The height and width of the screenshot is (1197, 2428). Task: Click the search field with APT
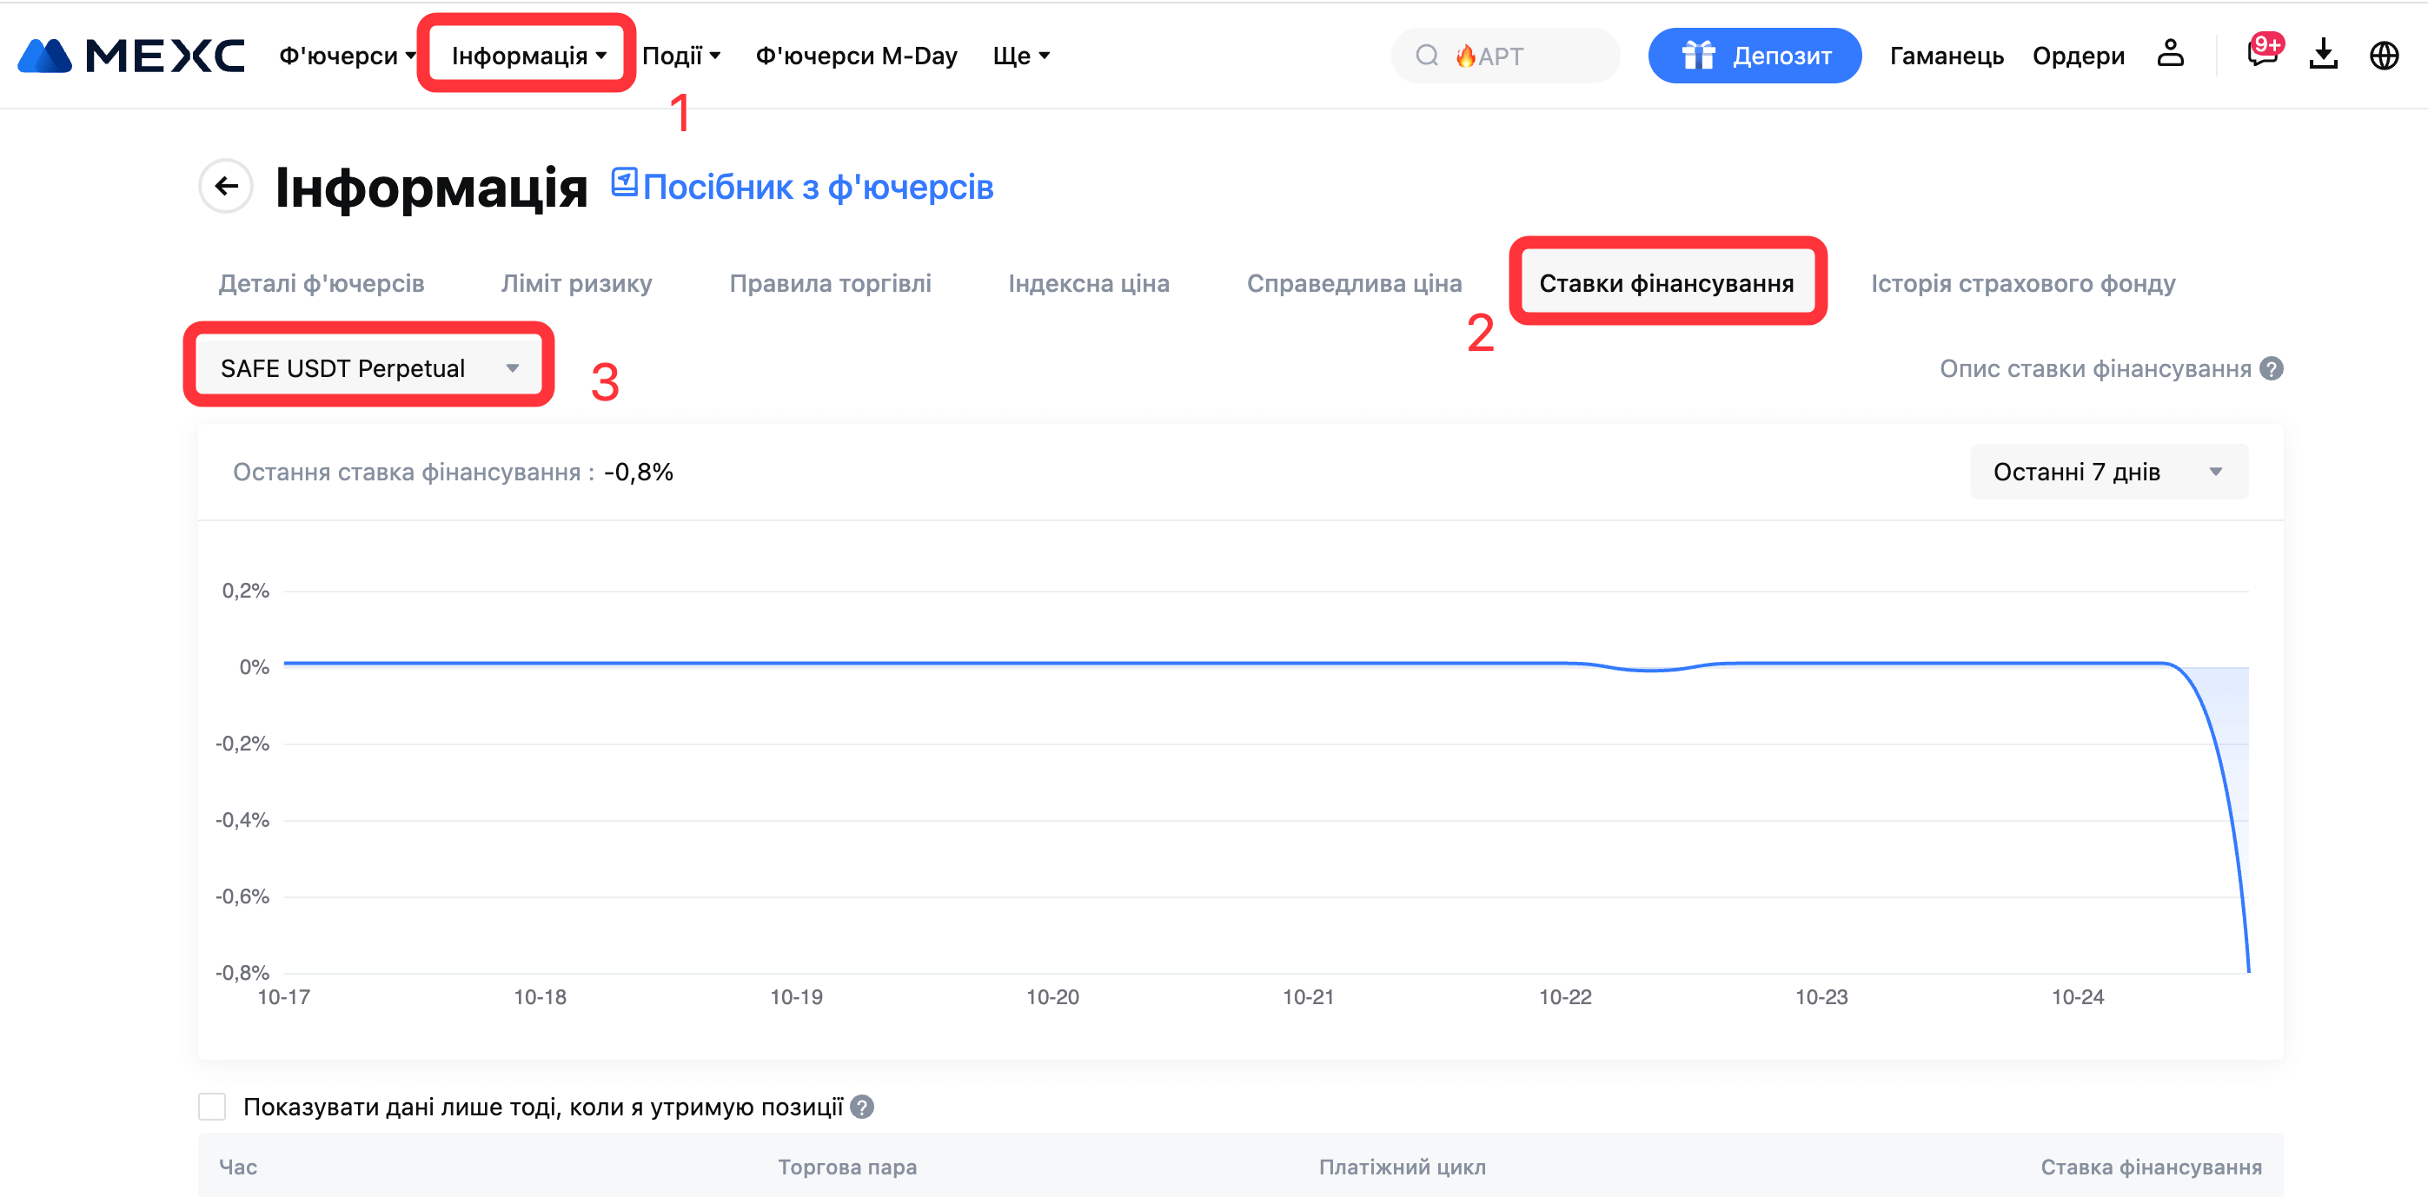coord(1505,56)
